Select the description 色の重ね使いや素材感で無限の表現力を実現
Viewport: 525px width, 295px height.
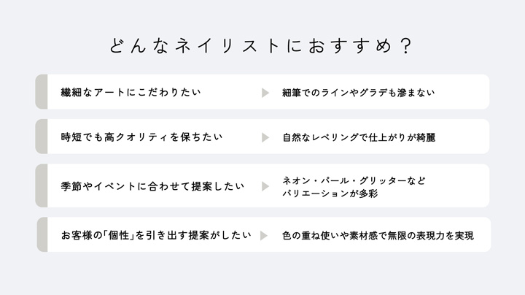(378, 235)
